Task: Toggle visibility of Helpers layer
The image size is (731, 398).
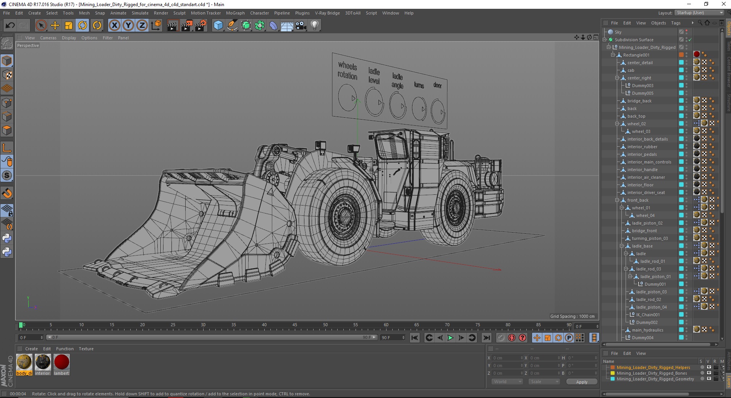Action: coord(708,367)
